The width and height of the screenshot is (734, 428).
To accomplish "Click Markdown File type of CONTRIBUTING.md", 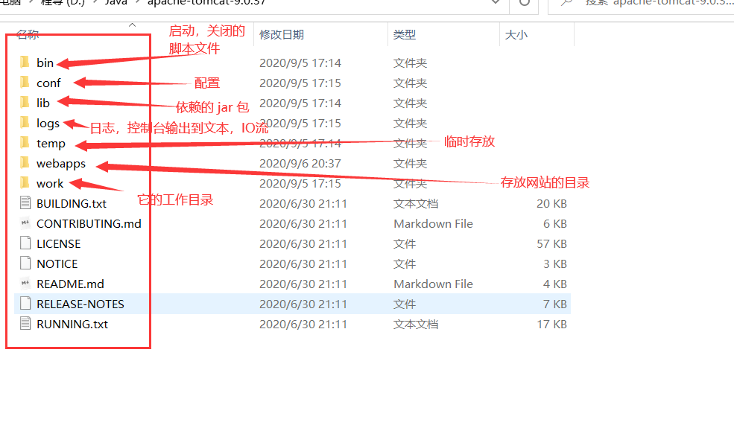I will point(433,223).
